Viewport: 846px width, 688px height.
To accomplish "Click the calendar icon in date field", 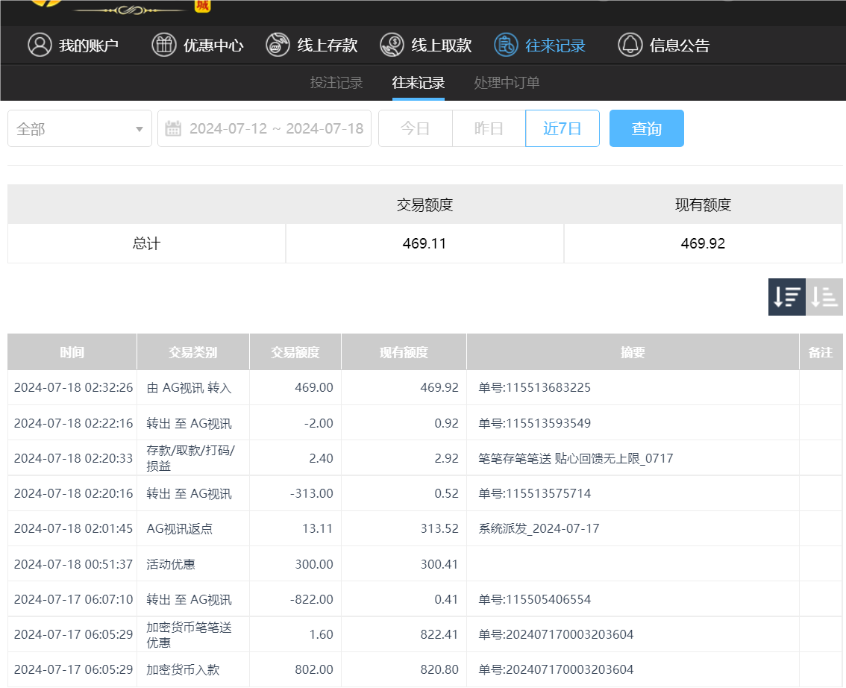I will pos(174,128).
